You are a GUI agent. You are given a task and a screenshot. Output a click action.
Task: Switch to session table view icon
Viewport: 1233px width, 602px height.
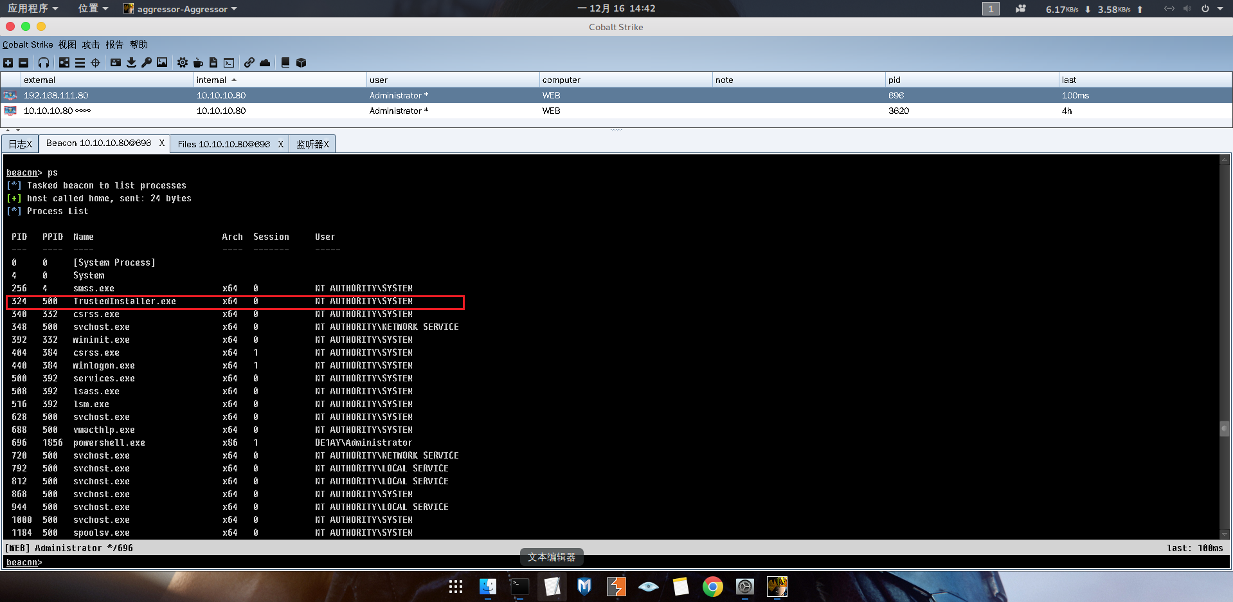[80, 62]
